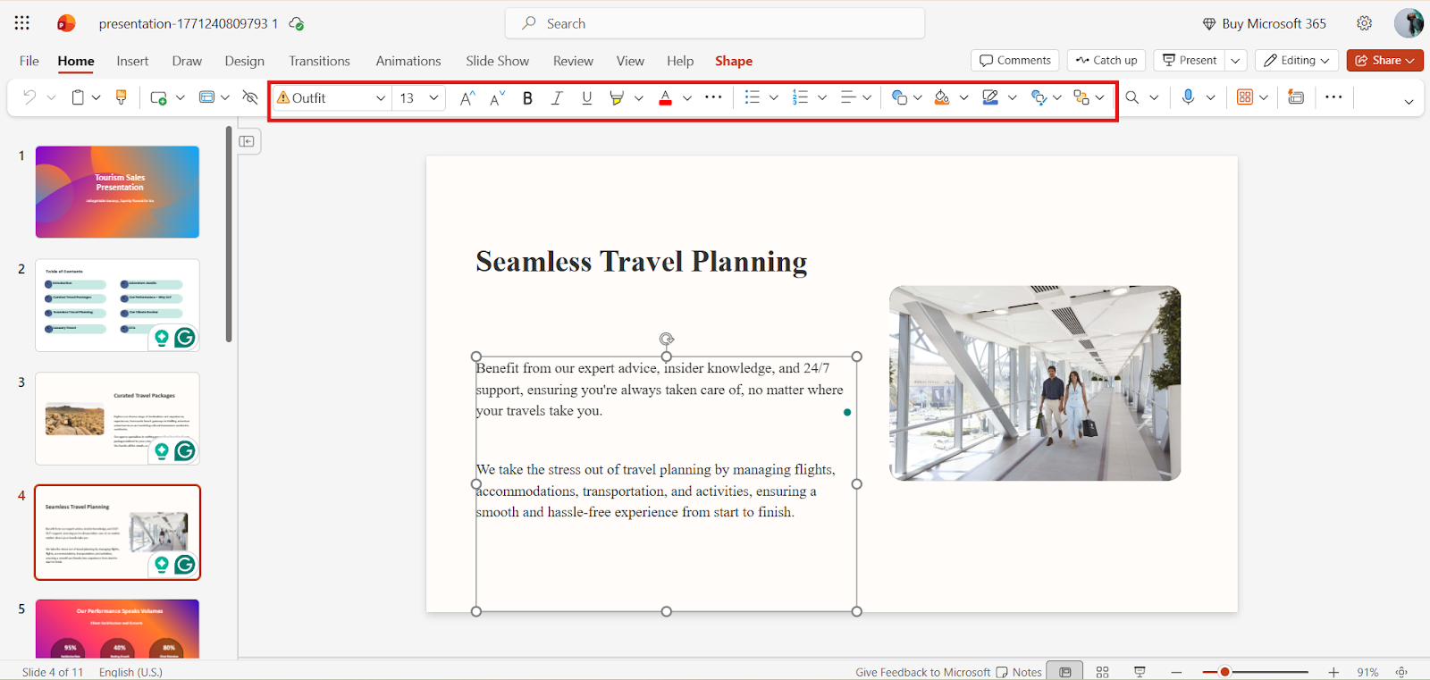1430x680 pixels.
Task: Toggle hide slide icon in toolbar
Action: (250, 97)
